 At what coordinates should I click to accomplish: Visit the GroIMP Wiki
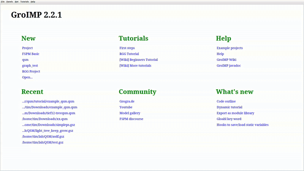(226, 60)
